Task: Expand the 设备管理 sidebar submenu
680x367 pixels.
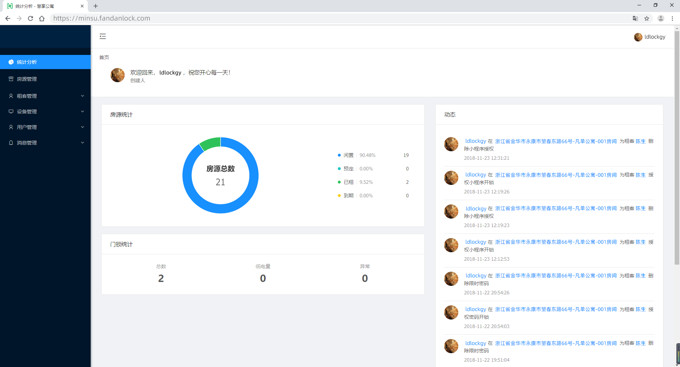Action: click(x=45, y=112)
